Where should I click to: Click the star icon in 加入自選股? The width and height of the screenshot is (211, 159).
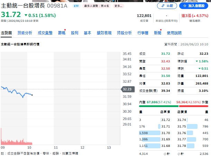tap(185, 6)
